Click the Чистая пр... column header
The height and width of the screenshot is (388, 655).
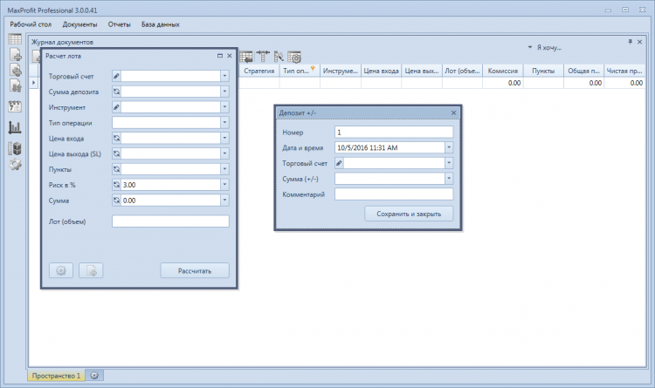[624, 71]
